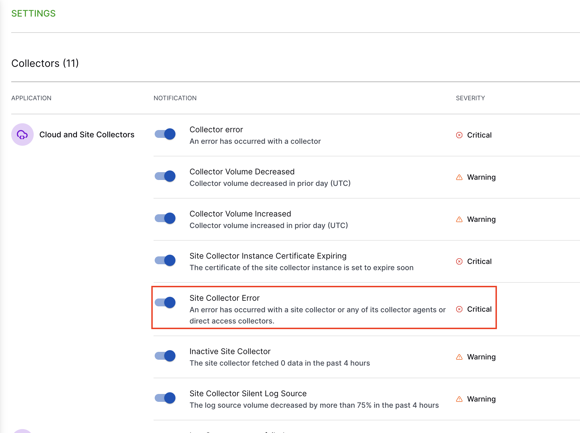The width and height of the screenshot is (580, 433).
Task: Click the Warning icon for Inactive Site Collector
Action: pos(459,357)
